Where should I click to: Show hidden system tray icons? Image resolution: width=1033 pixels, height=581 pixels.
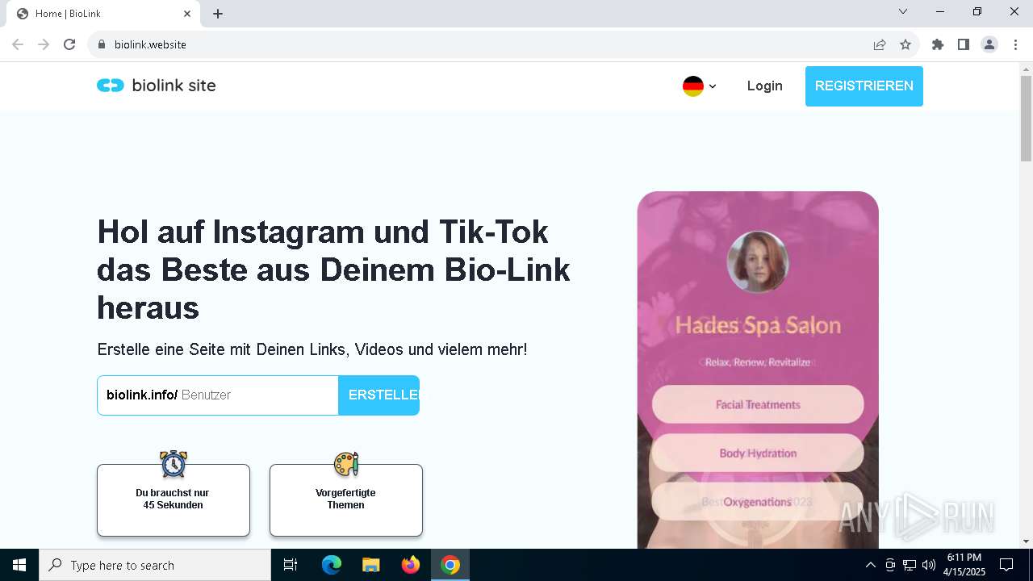click(870, 565)
